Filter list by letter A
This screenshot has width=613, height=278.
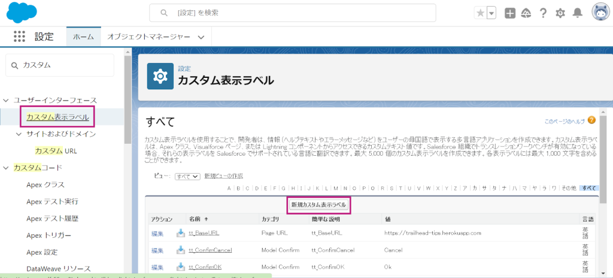pyautogui.click(x=229, y=188)
